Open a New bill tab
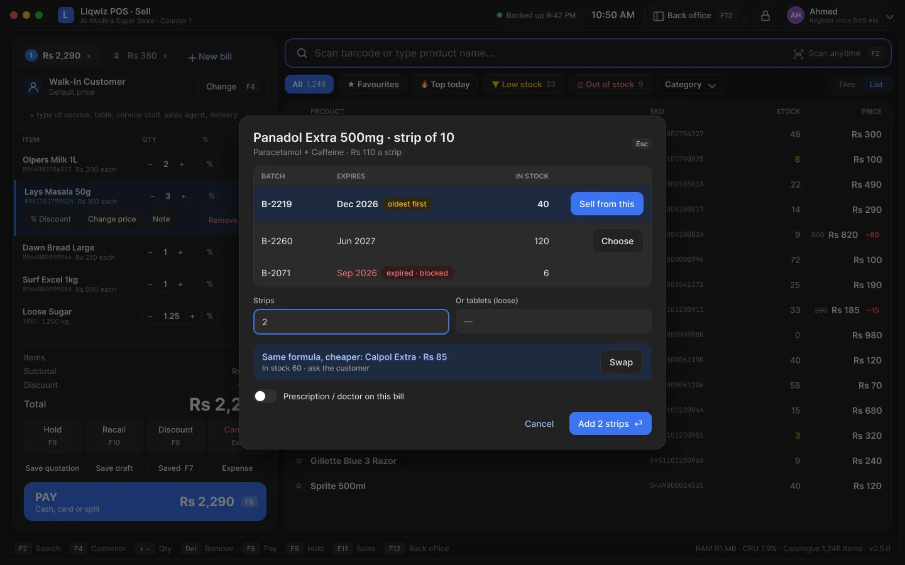Screen dimensions: 905x565 [210, 56]
